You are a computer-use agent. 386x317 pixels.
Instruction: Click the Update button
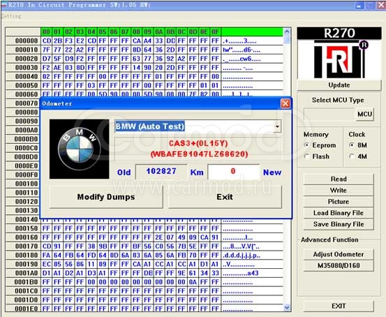coord(339,85)
